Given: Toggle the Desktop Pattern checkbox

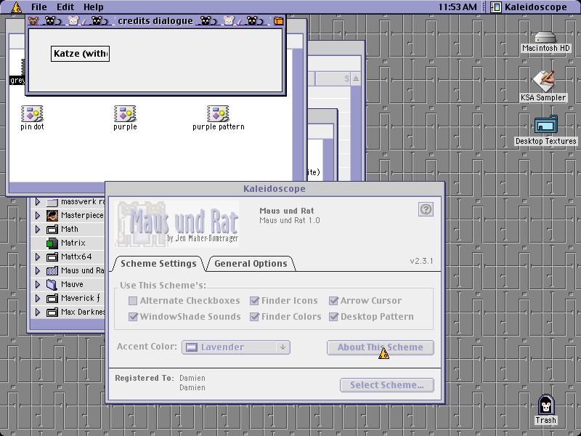Looking at the screenshot, I should [333, 317].
